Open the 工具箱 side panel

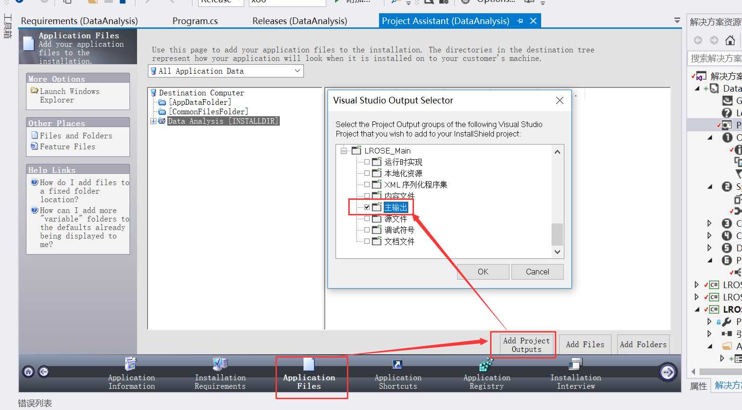coord(8,26)
